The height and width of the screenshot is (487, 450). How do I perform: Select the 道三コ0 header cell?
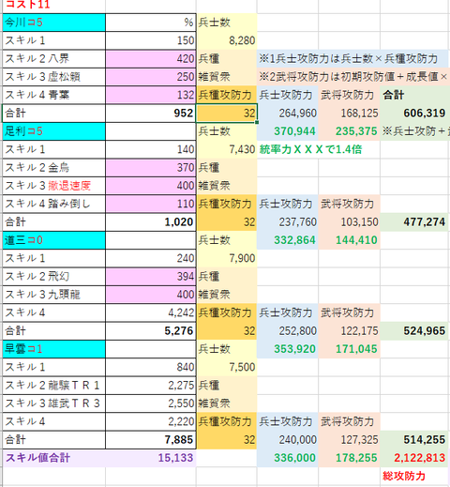click(x=53, y=240)
